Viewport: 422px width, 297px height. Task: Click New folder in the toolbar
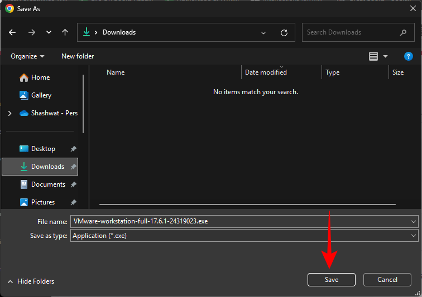pyautogui.click(x=78, y=56)
